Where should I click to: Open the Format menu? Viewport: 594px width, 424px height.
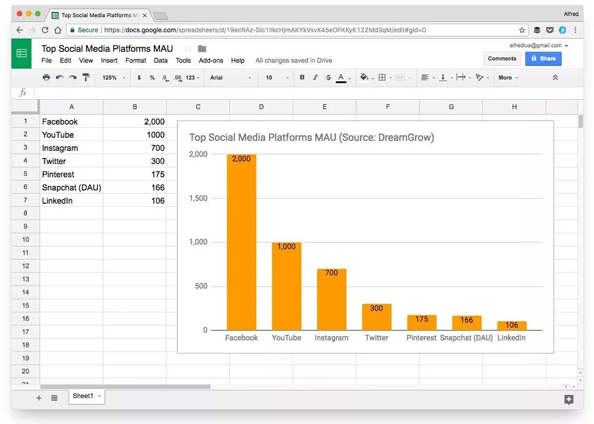(x=135, y=61)
